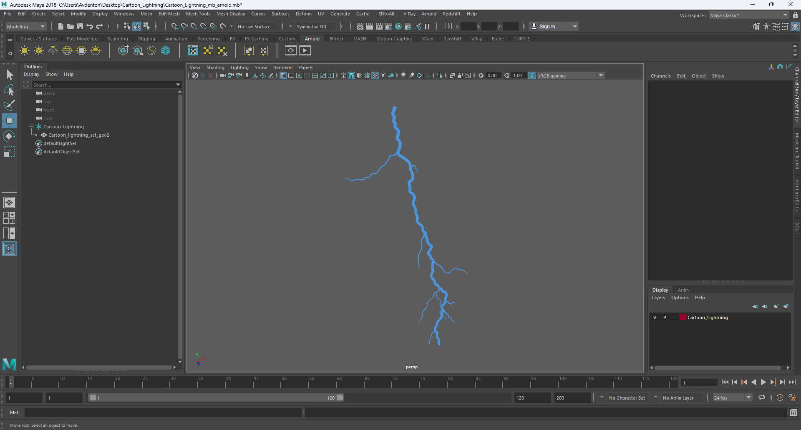Open a scene with folder icon
The image size is (801, 430).
point(71,26)
